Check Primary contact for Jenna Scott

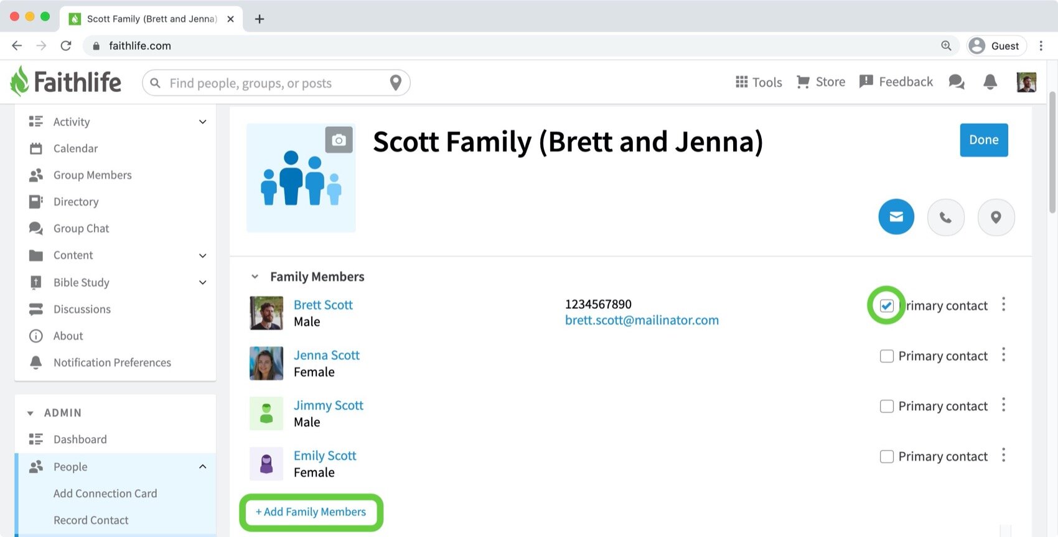point(887,356)
